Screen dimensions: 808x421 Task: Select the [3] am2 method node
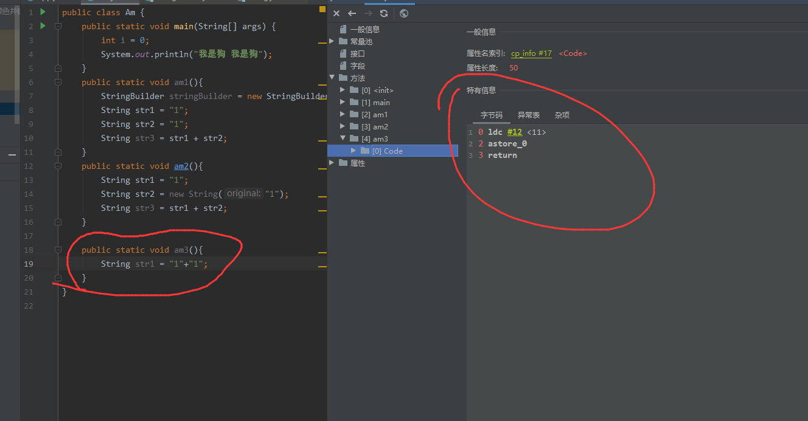point(374,126)
